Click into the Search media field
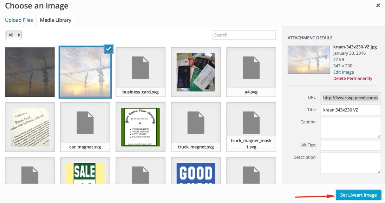The width and height of the screenshot is (385, 203). pyautogui.click(x=244, y=35)
